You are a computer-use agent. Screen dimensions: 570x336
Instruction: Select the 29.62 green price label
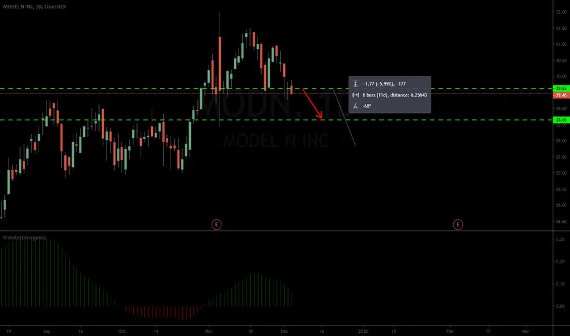point(561,88)
